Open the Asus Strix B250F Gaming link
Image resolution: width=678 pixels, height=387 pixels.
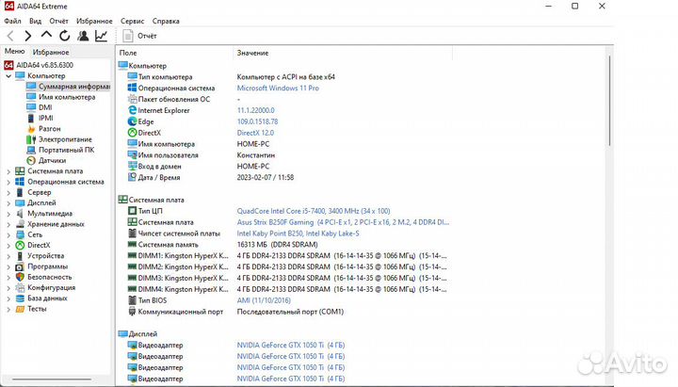coord(343,222)
